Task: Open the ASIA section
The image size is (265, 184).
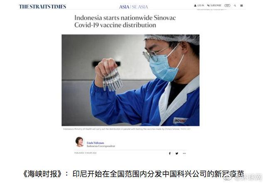Action: [x=124, y=7]
